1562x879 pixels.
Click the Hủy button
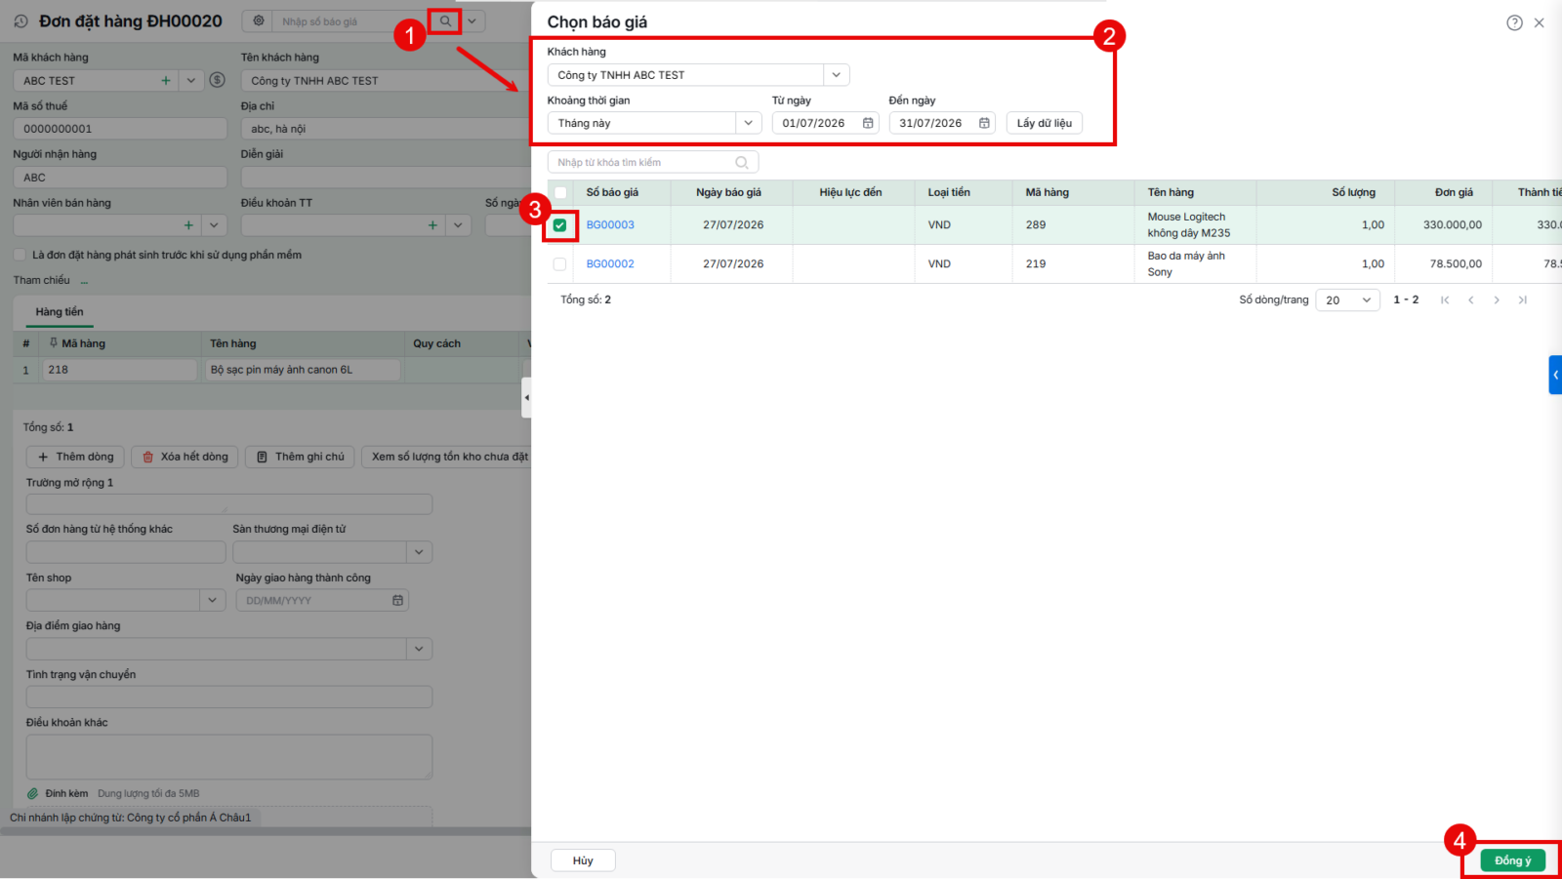tap(583, 860)
